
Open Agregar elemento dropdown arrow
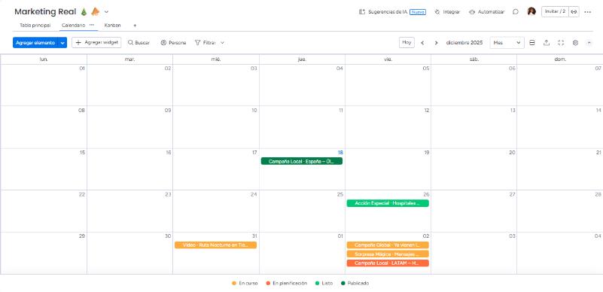click(x=62, y=43)
